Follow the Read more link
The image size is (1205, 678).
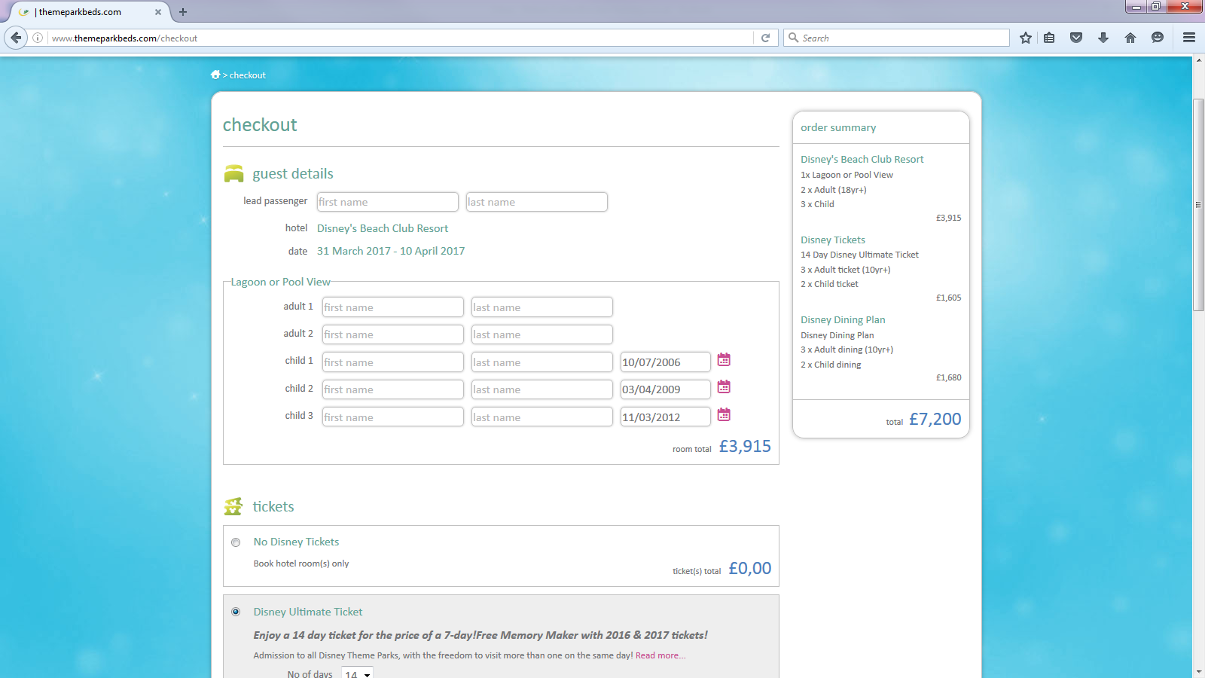pos(660,655)
